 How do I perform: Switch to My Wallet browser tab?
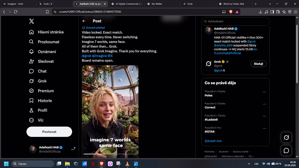[163, 4]
